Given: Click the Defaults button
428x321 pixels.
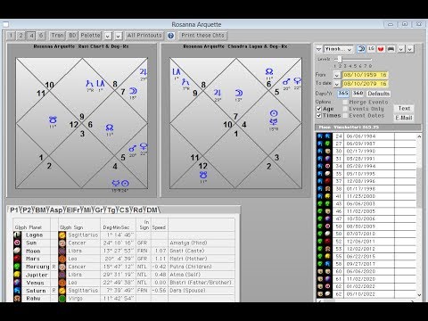Looking at the screenshot, I should pos(378,94).
